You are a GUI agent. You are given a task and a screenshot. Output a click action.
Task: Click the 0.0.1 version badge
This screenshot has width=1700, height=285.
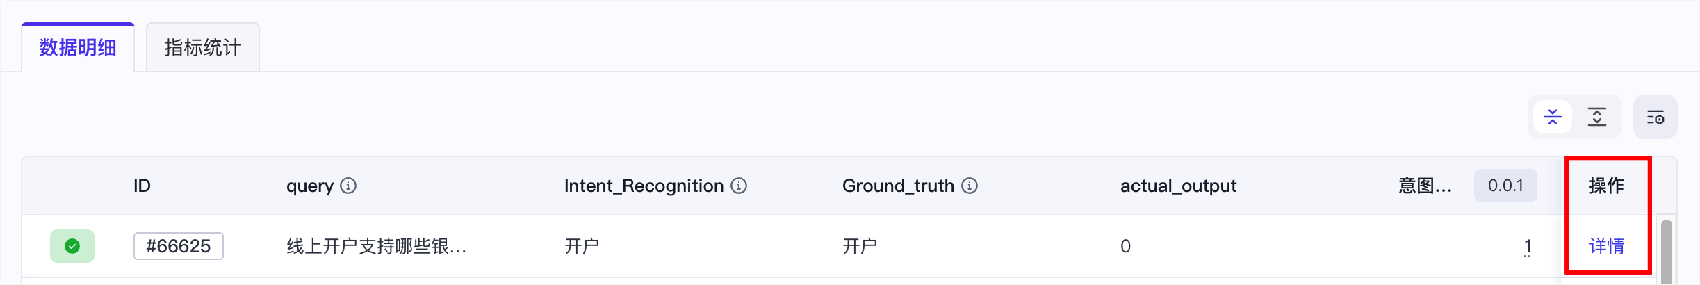click(1505, 186)
